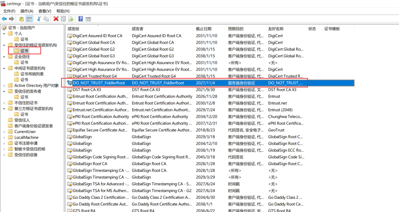Open the 操作(A) menu
Screen dimensions: 399x212
pos(27,11)
